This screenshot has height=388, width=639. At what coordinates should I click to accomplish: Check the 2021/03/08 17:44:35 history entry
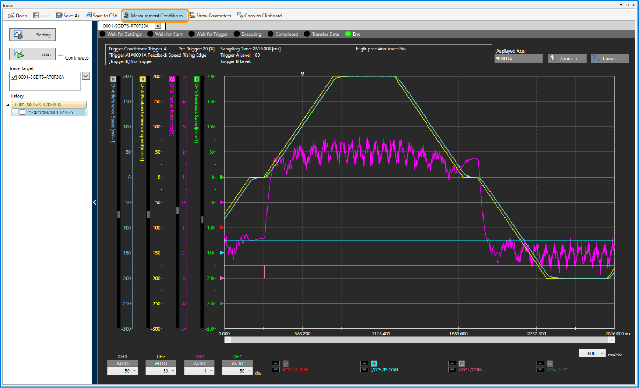pyautogui.click(x=23, y=112)
